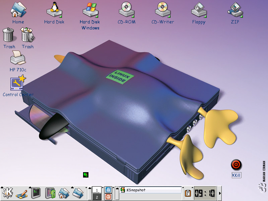Open the Home folder desktop icon

point(18,10)
